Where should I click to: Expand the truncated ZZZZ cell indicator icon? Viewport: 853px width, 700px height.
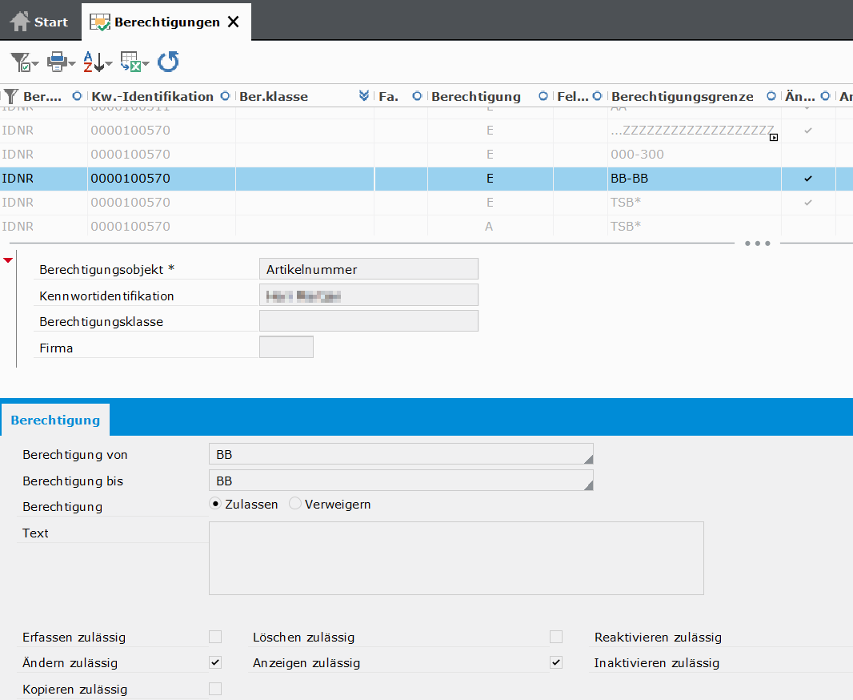(774, 138)
